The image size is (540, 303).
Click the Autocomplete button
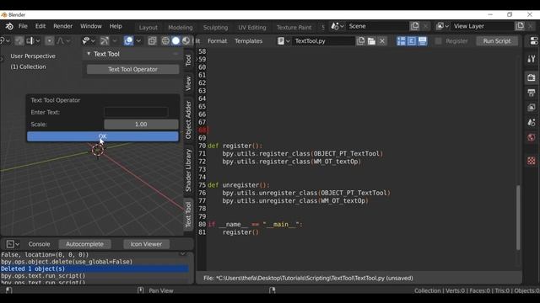[x=84, y=244]
